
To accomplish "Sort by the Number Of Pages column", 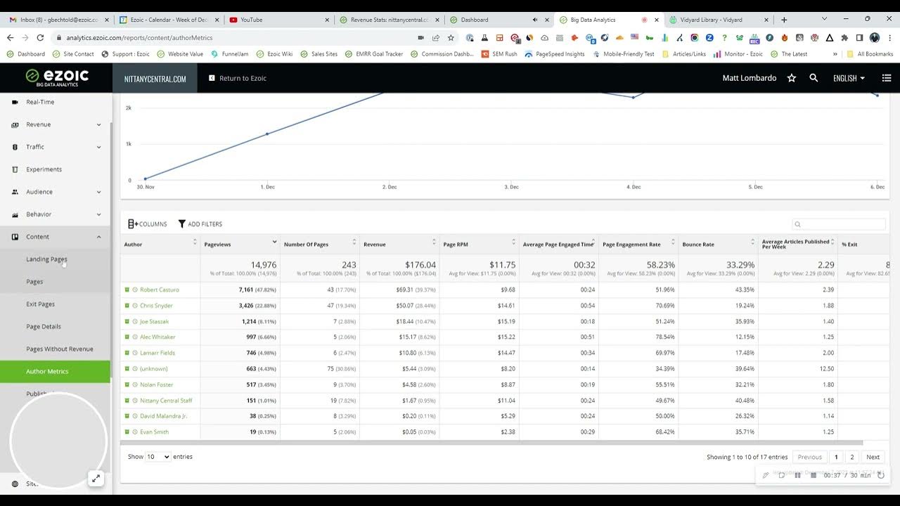I will 319,244.
